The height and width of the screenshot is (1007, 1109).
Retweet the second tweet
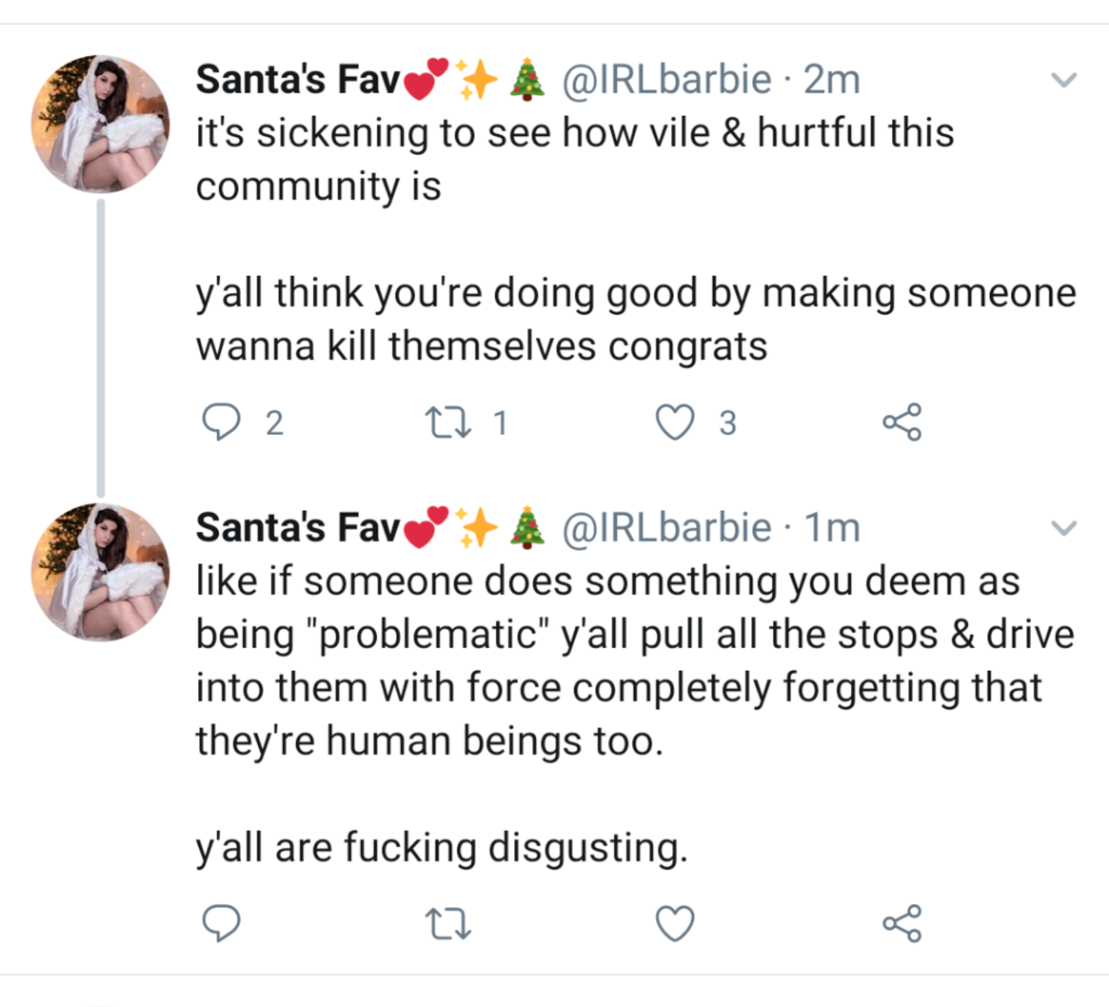pyautogui.click(x=448, y=923)
